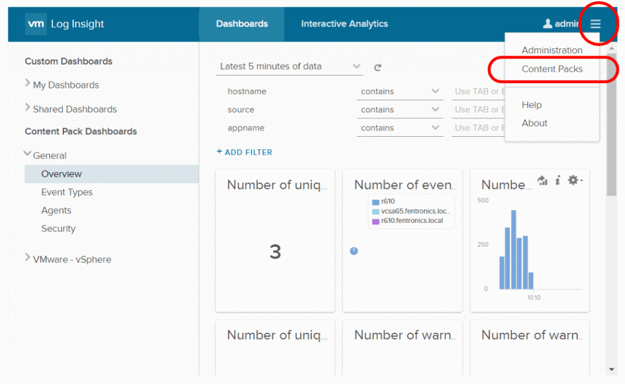Click the '250' y-axis label
Image resolution: width=625 pixels, height=384 pixels.
point(483,244)
